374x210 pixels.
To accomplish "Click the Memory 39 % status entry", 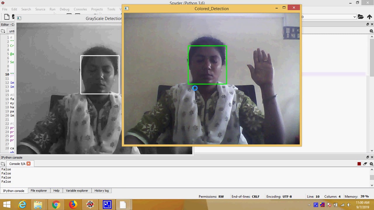I will [356, 197].
